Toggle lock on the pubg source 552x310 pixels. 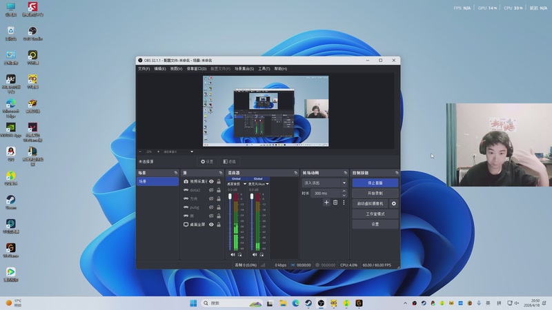click(x=219, y=207)
